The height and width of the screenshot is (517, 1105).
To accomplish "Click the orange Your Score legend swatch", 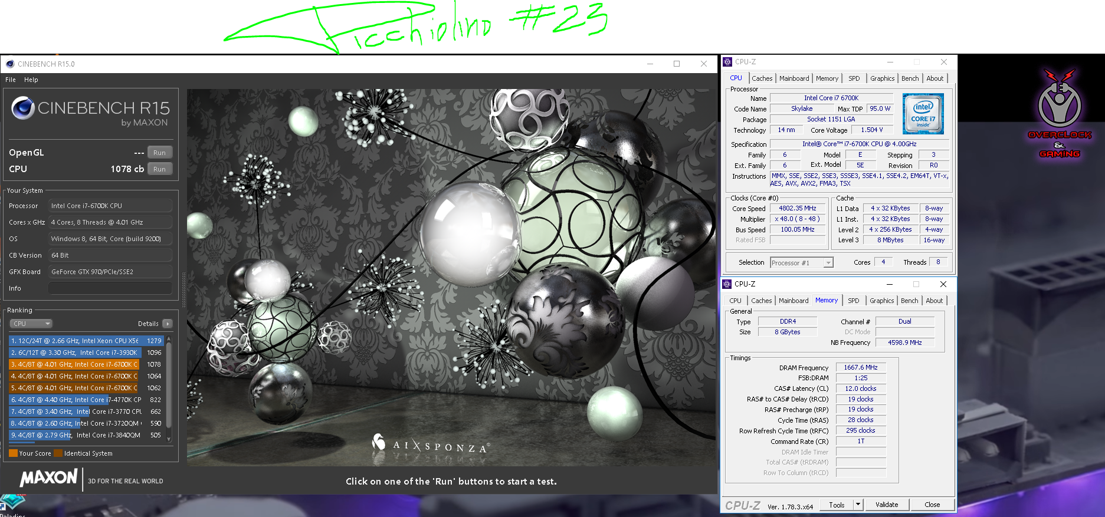I will click(x=14, y=453).
